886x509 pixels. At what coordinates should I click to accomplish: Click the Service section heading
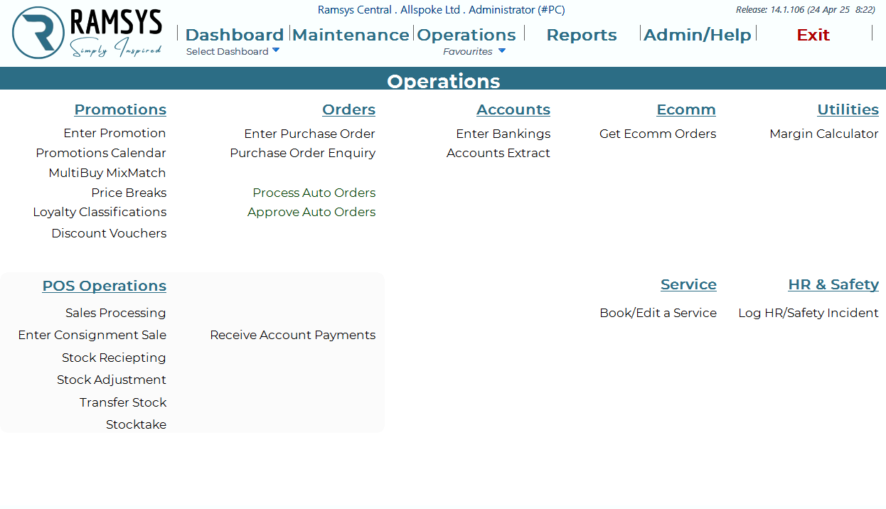pos(688,284)
